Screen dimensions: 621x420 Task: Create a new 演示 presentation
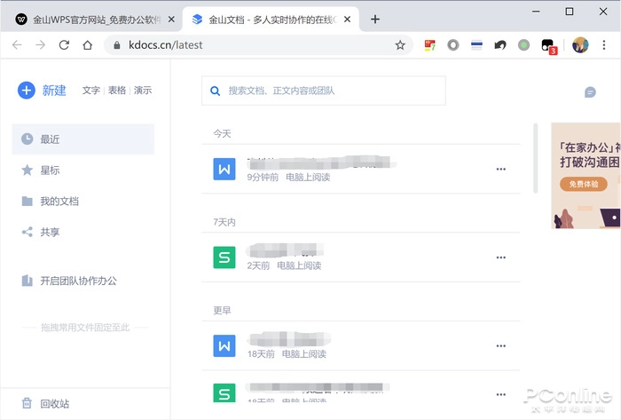point(143,91)
